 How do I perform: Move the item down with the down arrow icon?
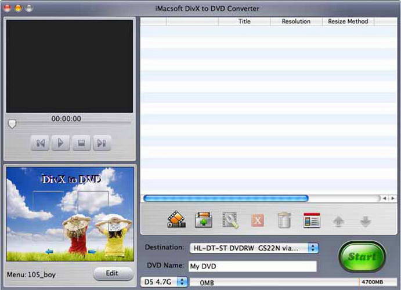366,221
